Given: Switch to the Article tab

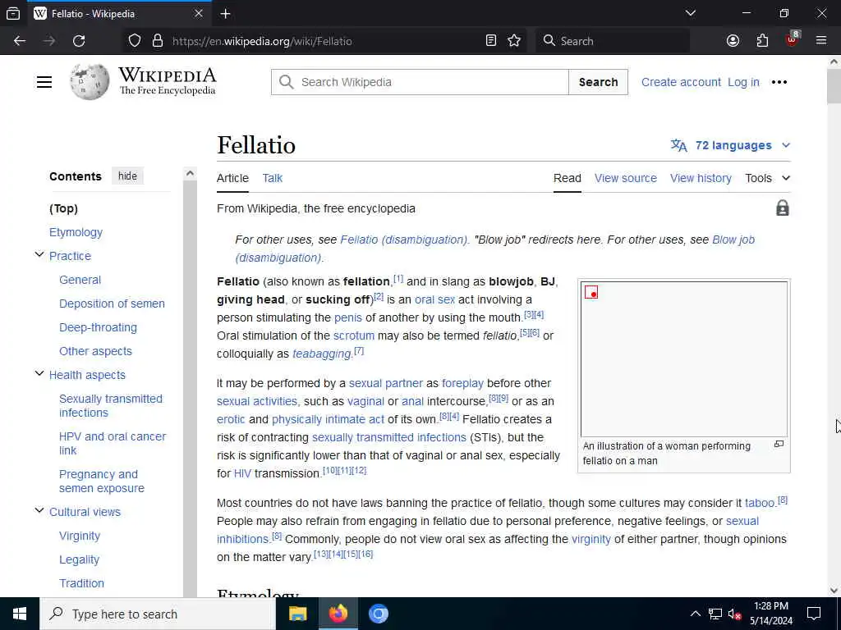Looking at the screenshot, I should tap(232, 178).
